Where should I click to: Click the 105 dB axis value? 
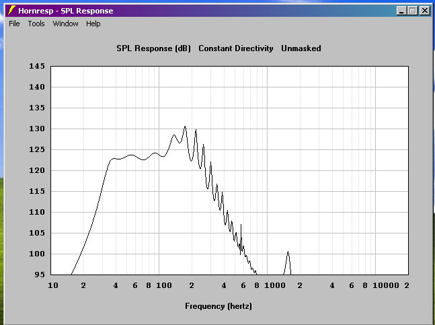[37, 233]
